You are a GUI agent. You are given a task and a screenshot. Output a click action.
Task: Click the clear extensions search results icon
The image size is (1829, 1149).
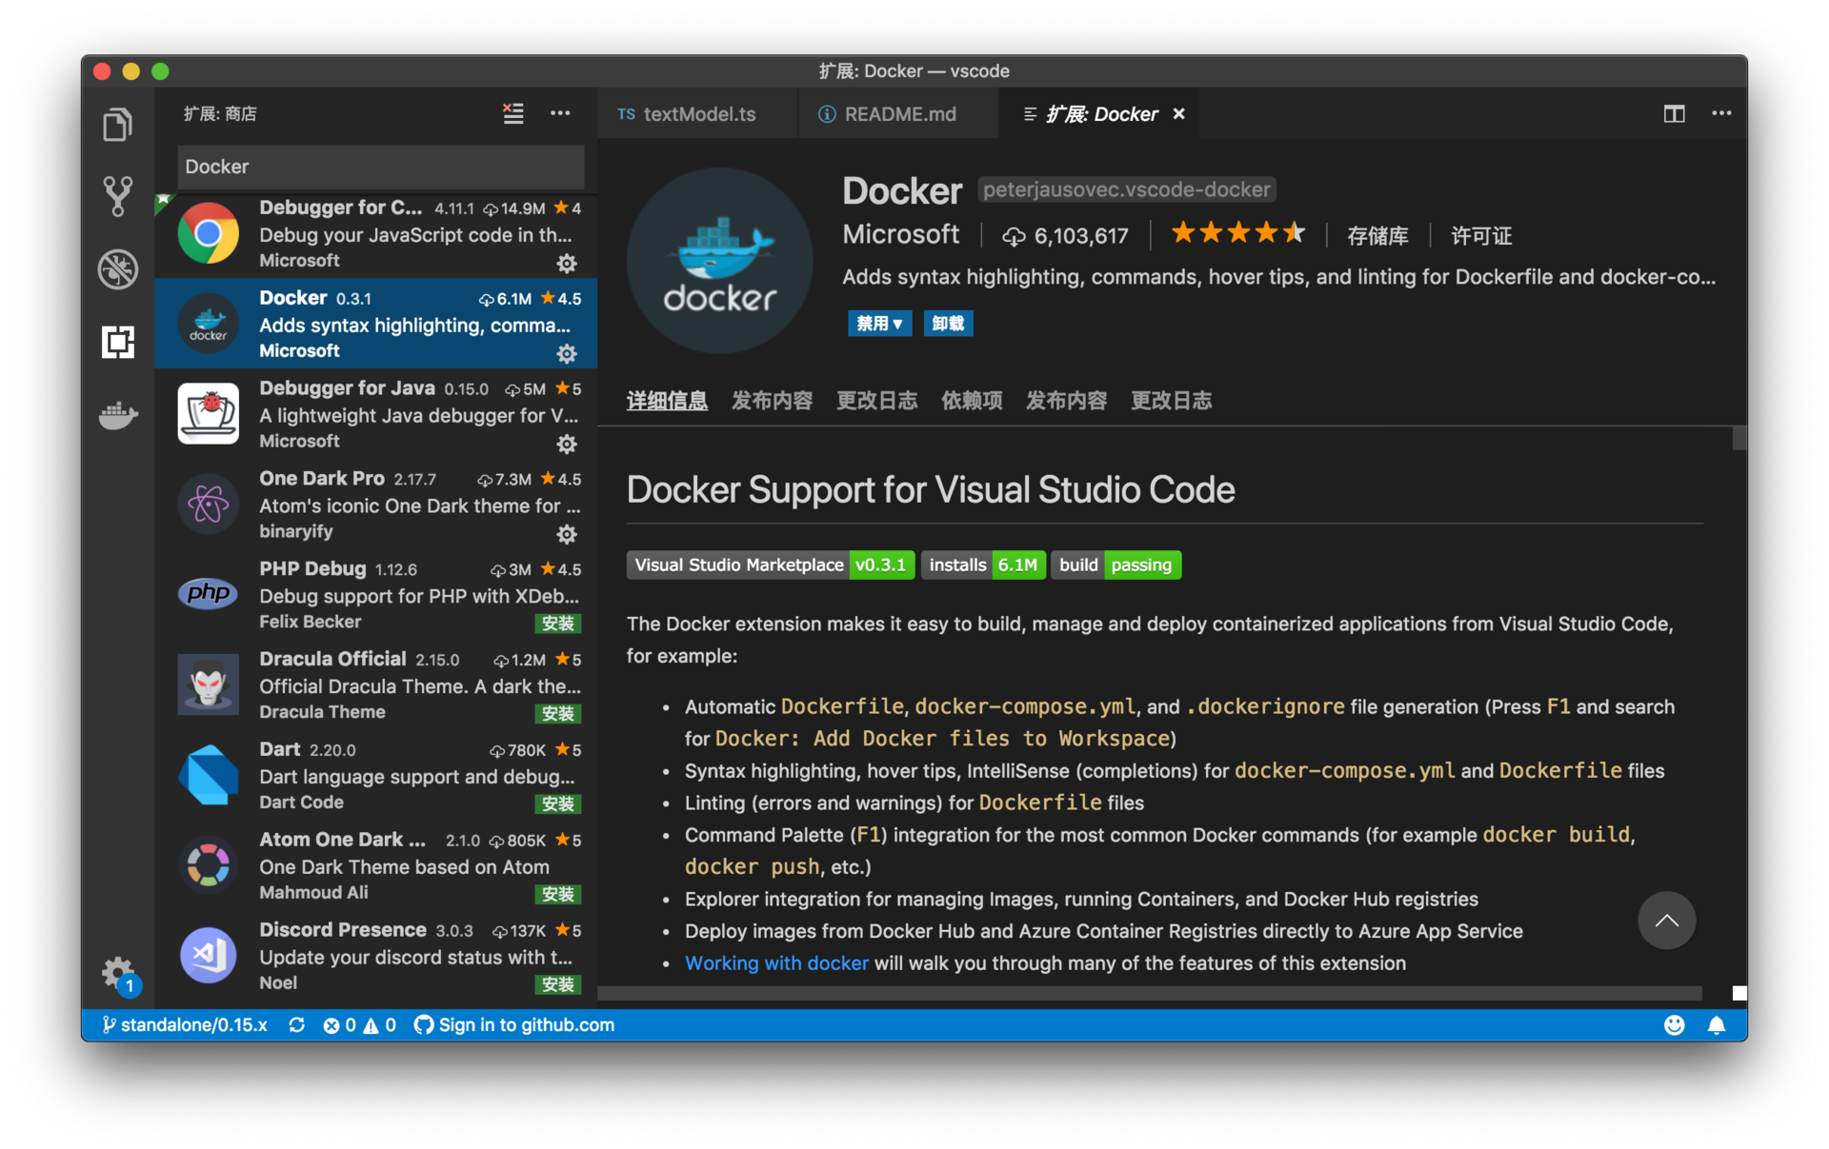point(513,113)
